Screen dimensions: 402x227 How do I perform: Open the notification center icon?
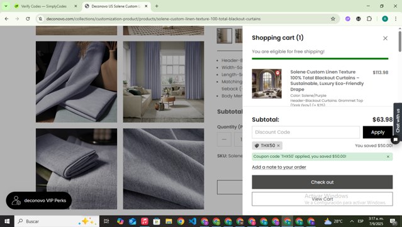(393, 221)
